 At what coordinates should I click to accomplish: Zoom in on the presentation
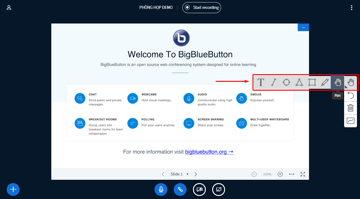tap(280, 174)
